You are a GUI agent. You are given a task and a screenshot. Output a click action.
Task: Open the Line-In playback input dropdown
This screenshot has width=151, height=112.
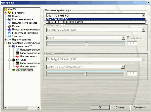pos(124,38)
